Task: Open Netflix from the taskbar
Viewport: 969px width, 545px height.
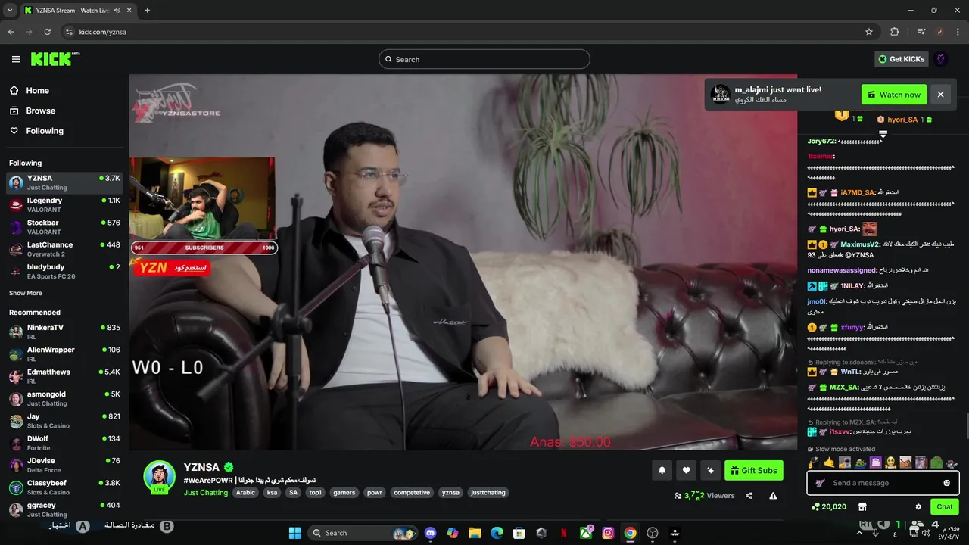Action: [563, 533]
